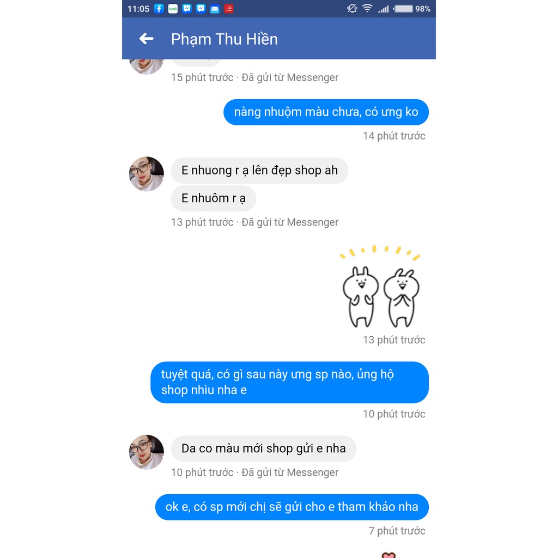Tap the Wi-Fi status icon

pyautogui.click(x=367, y=8)
